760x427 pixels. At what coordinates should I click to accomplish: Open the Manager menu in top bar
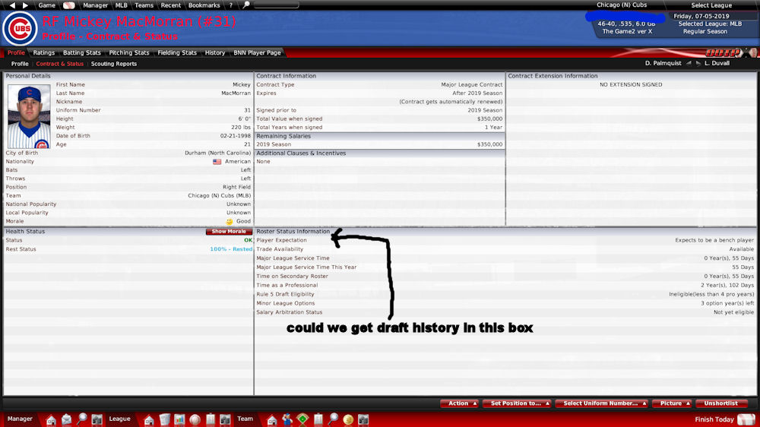coord(95,5)
